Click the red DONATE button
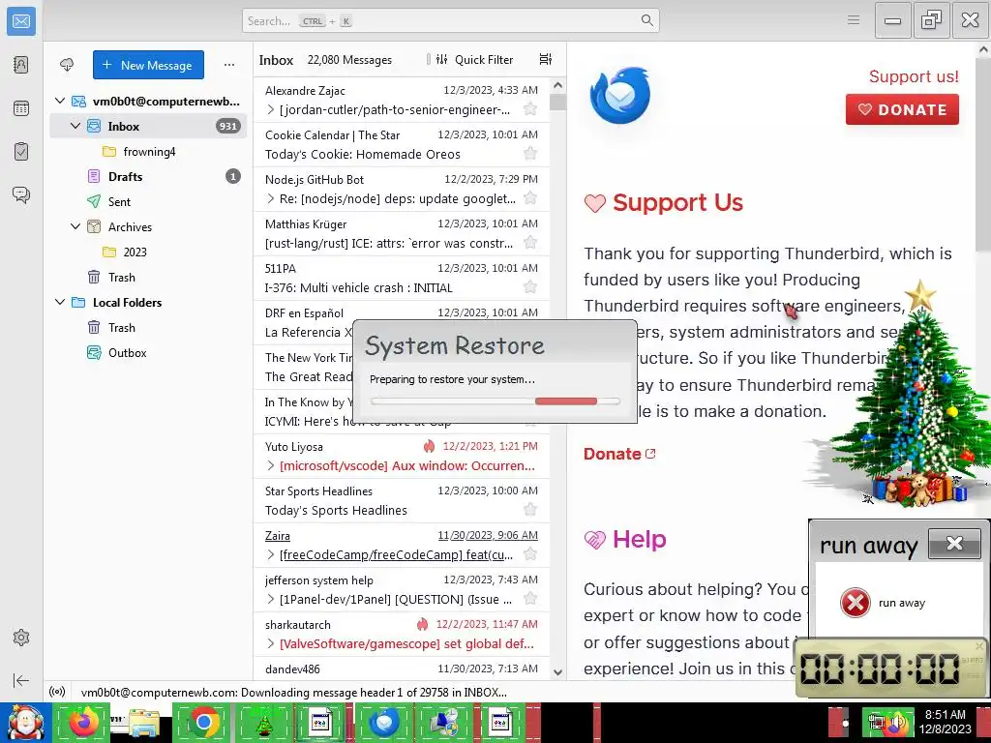991x743 pixels. (902, 109)
